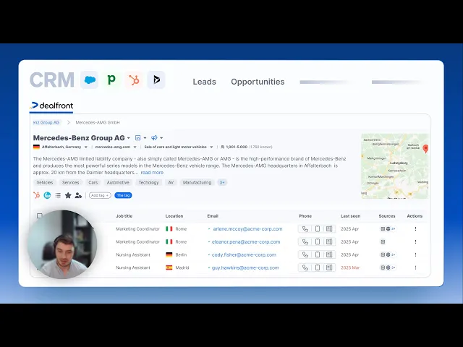The height and width of the screenshot is (347, 463).
Task: Expand the Affalterbach, Germany dropdown
Action: [86, 147]
